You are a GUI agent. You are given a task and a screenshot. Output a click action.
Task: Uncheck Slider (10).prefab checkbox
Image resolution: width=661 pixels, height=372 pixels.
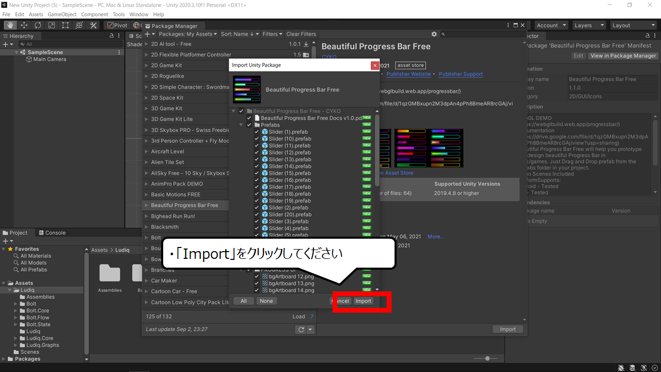point(257,138)
